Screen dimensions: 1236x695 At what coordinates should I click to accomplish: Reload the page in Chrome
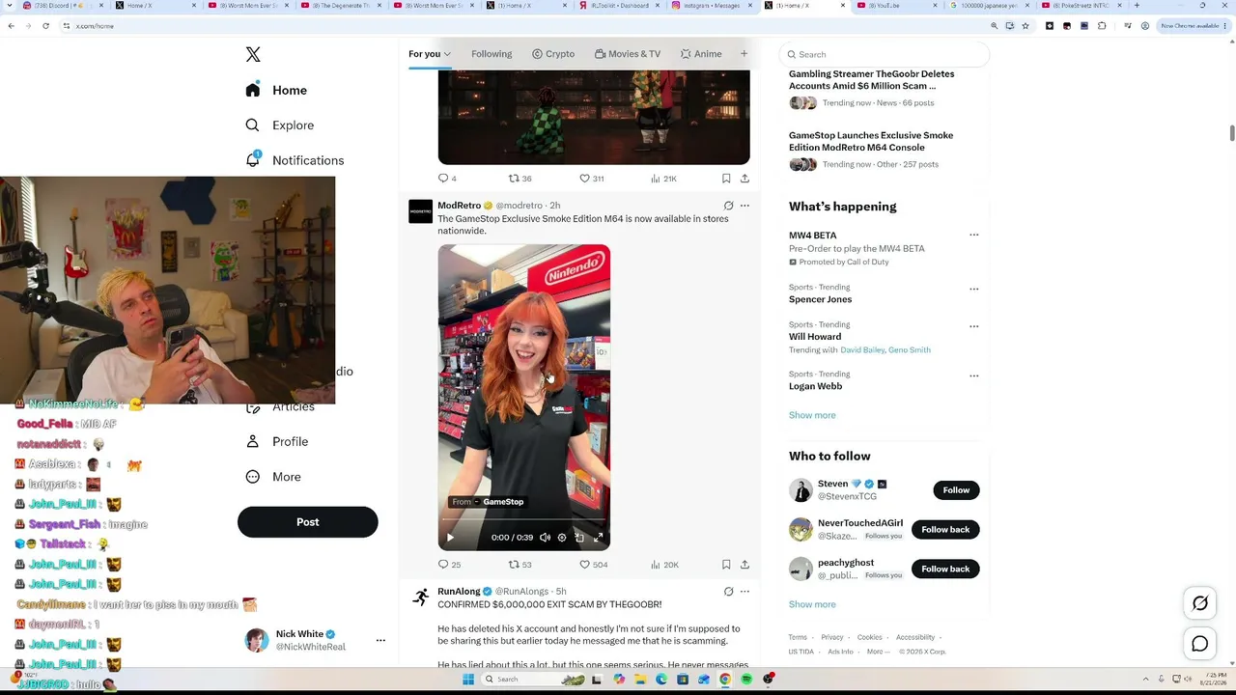(45, 26)
